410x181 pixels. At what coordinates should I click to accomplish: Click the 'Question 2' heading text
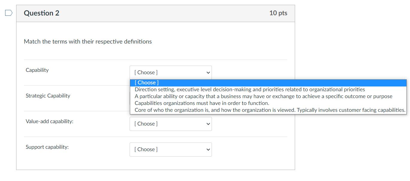tap(42, 13)
